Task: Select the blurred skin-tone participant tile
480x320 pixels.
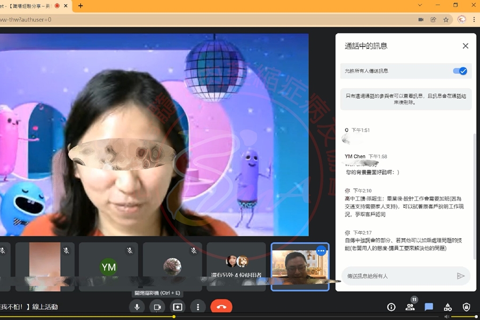Action: (45, 267)
